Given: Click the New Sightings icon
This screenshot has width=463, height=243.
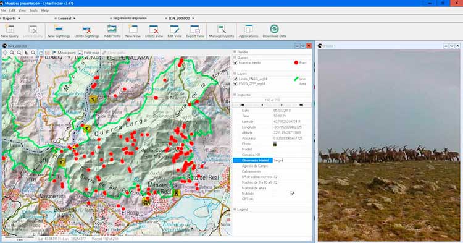Looking at the screenshot, I should pos(59,29).
